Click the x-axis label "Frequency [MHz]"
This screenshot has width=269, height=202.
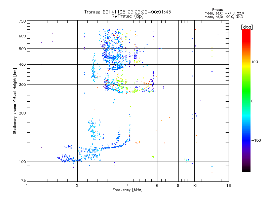click(x=127, y=190)
